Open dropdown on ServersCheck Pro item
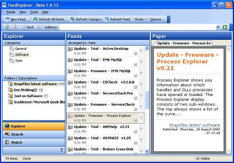Screen dimensions: 234x163 coord(135,98)
